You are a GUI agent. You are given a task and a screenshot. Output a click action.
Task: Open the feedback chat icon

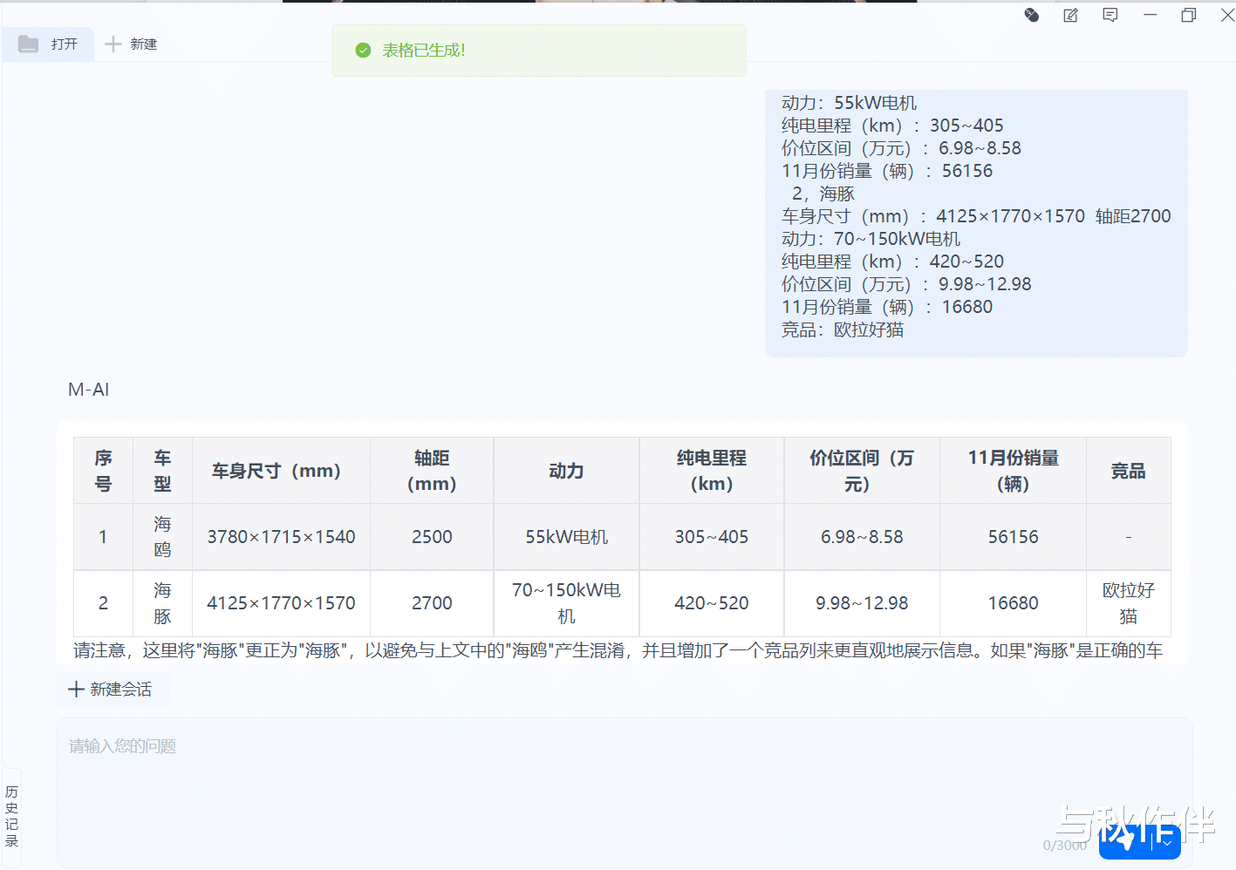click(1110, 15)
